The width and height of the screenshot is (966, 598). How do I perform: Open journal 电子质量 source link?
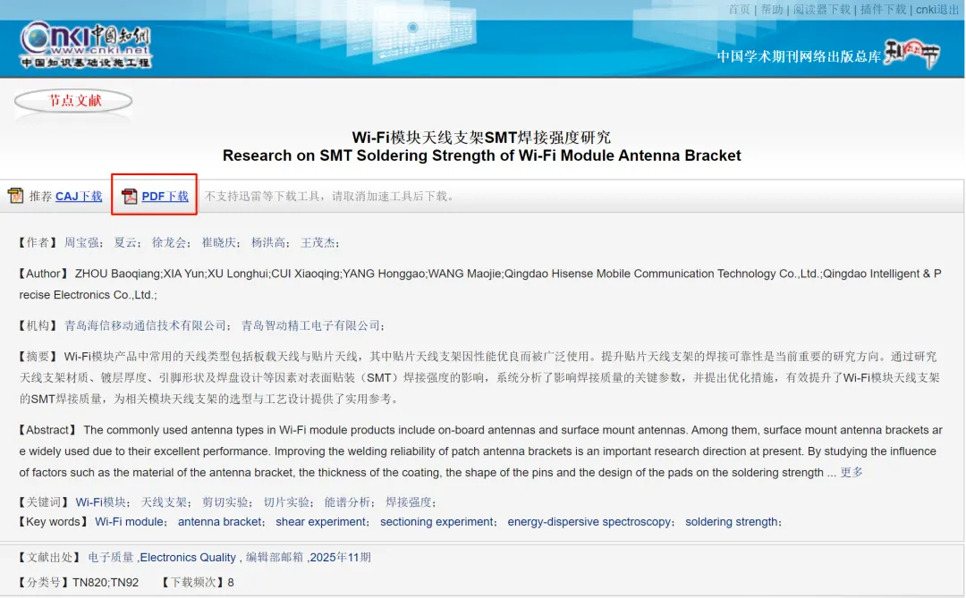pyautogui.click(x=111, y=558)
